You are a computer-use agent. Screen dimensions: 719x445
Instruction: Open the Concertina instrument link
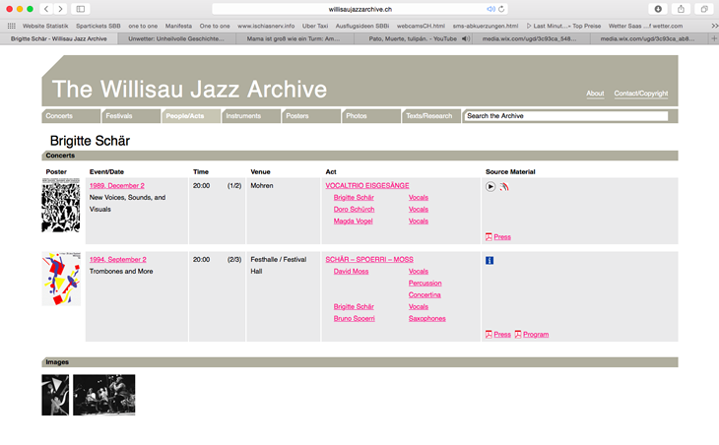tap(425, 295)
